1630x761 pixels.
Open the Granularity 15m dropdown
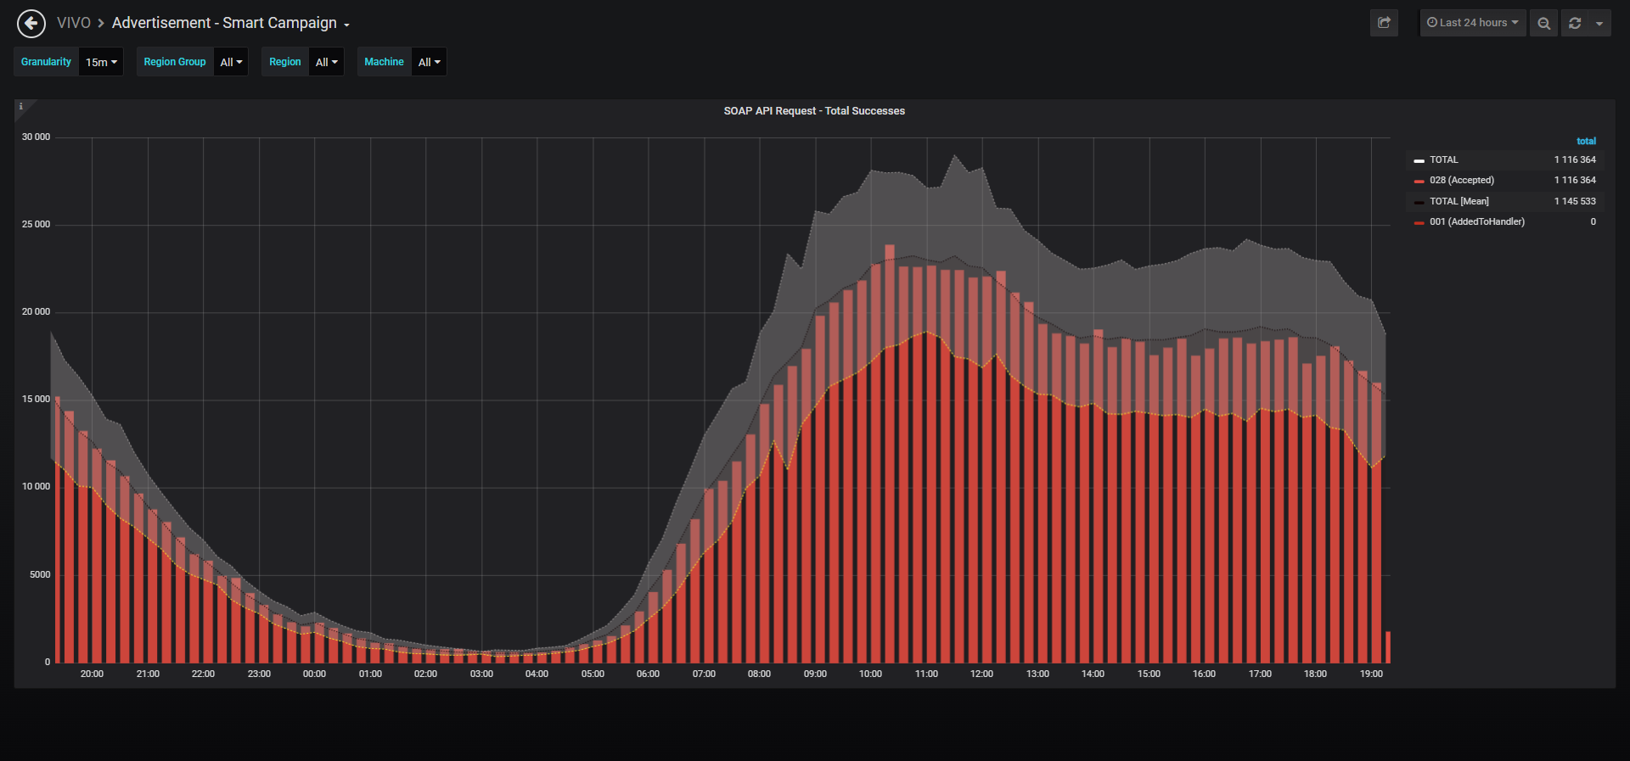101,62
